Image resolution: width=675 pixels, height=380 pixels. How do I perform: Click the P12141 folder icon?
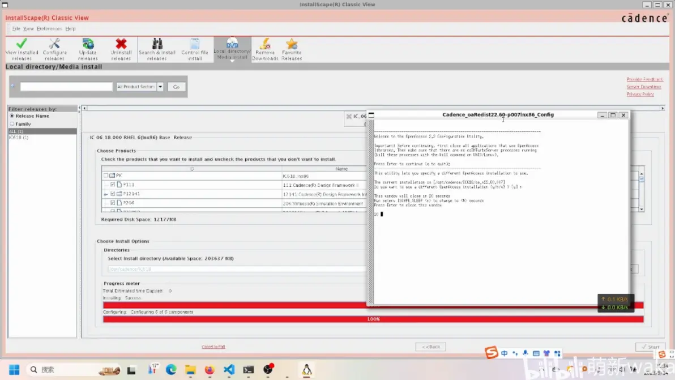tap(119, 194)
